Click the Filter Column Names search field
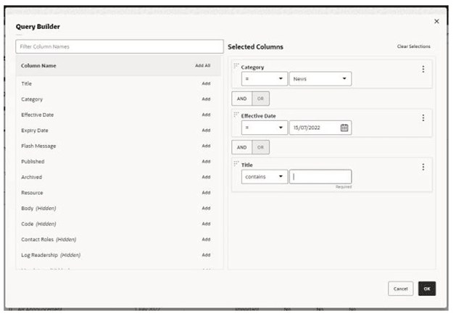The image size is (456, 316). pos(120,46)
